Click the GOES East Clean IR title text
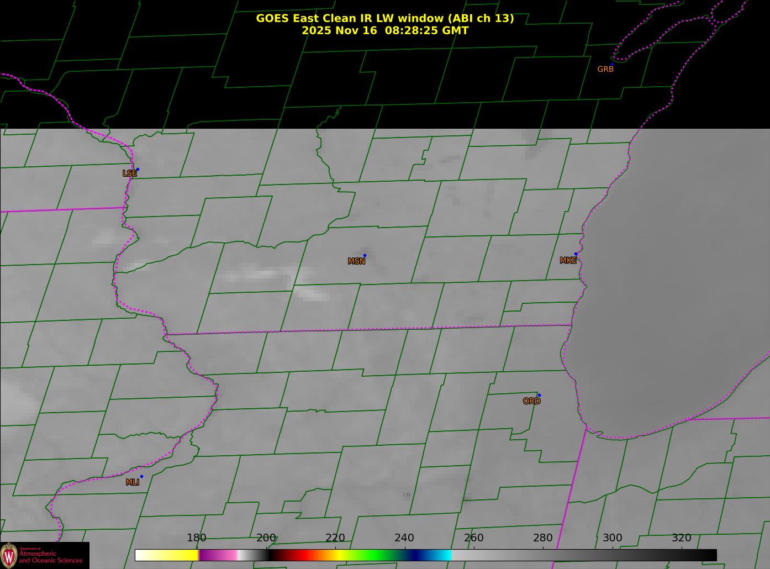This screenshot has width=770, height=569. [x=384, y=18]
